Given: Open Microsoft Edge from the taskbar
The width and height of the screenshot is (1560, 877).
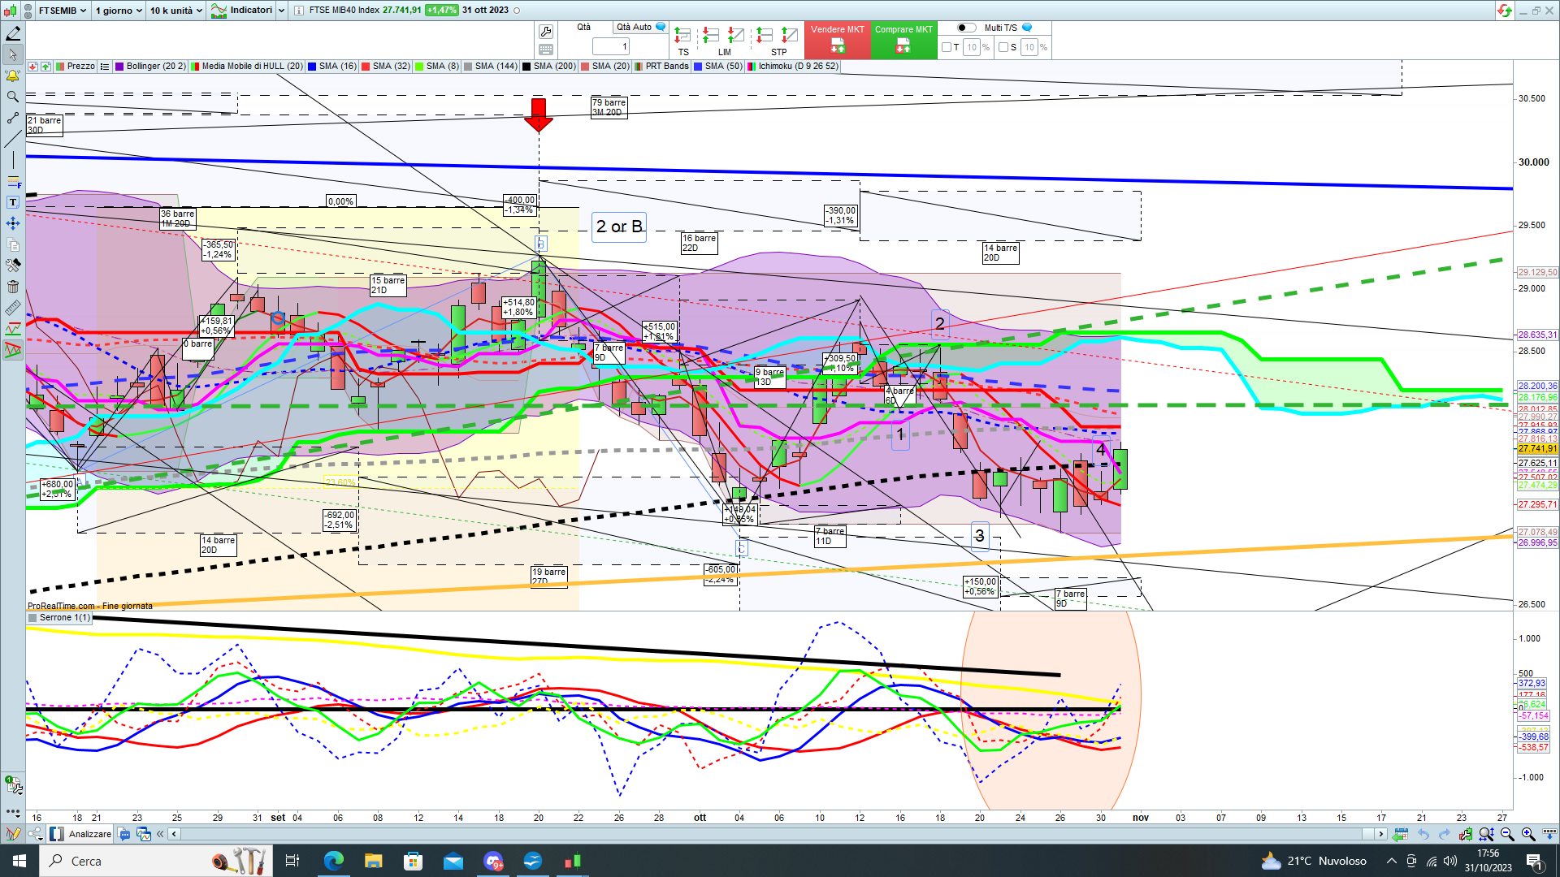Looking at the screenshot, I should (x=333, y=861).
